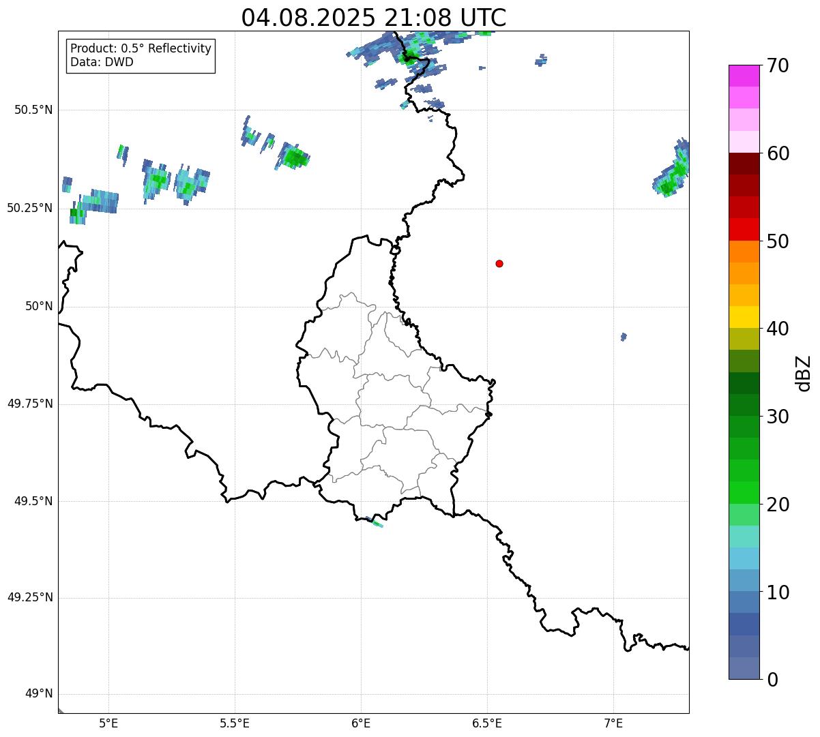Click the 49.75°N latitude label
This screenshot has width=820, height=737.
click(30, 404)
